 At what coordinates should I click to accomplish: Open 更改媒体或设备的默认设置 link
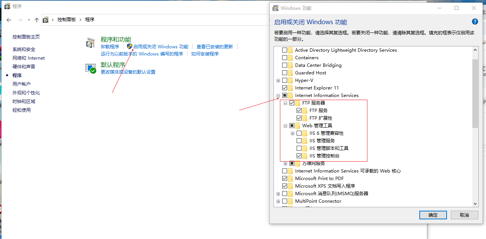[128, 72]
